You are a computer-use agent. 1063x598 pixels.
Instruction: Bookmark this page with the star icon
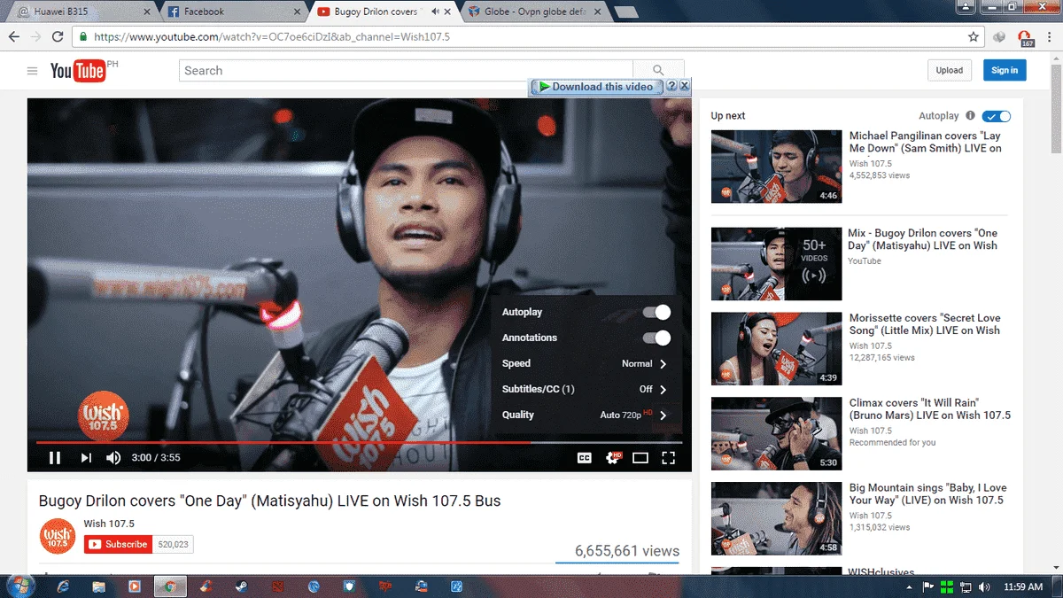pyautogui.click(x=974, y=37)
